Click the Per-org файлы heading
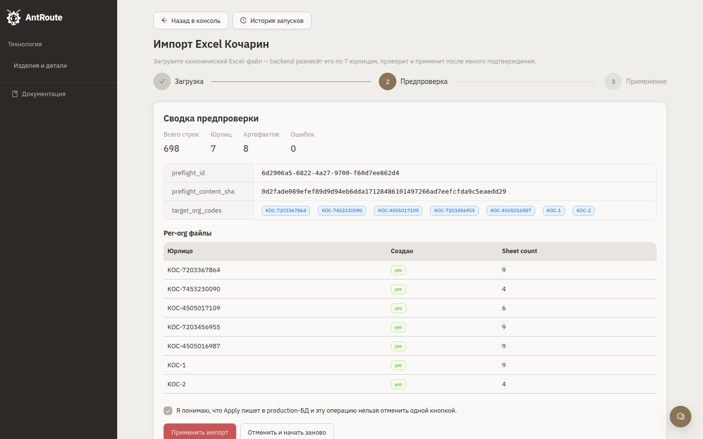The height and width of the screenshot is (439, 703). [x=187, y=233]
